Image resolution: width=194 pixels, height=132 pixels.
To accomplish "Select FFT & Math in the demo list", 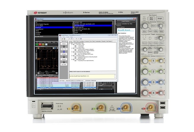I will pos(54,26).
